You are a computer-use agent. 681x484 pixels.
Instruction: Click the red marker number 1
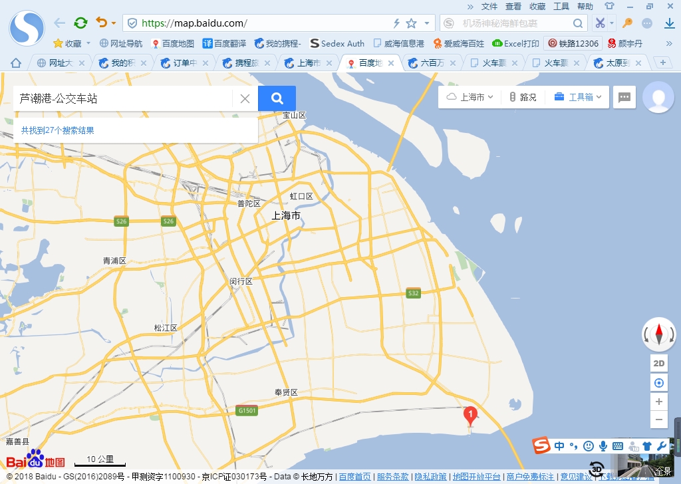[470, 416]
